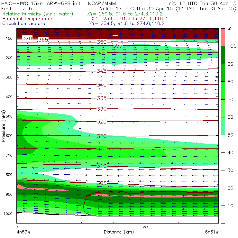
Task: Click the 320 contour label
Action: (102, 136)
